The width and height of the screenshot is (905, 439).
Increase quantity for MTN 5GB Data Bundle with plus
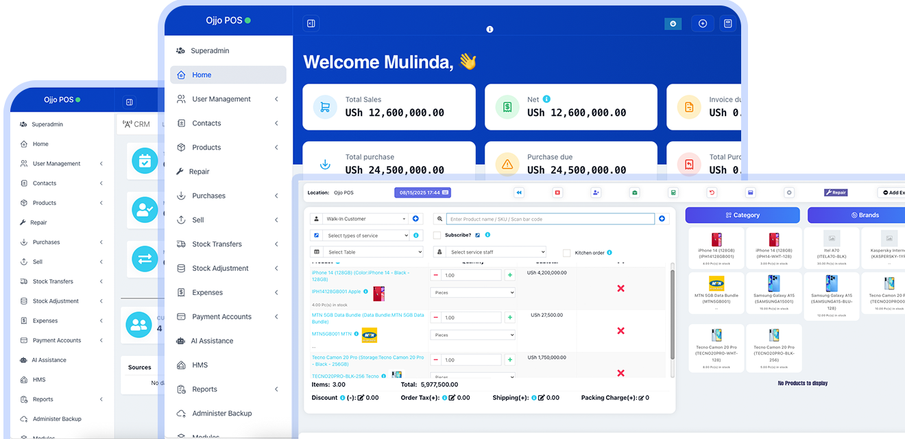[509, 318]
